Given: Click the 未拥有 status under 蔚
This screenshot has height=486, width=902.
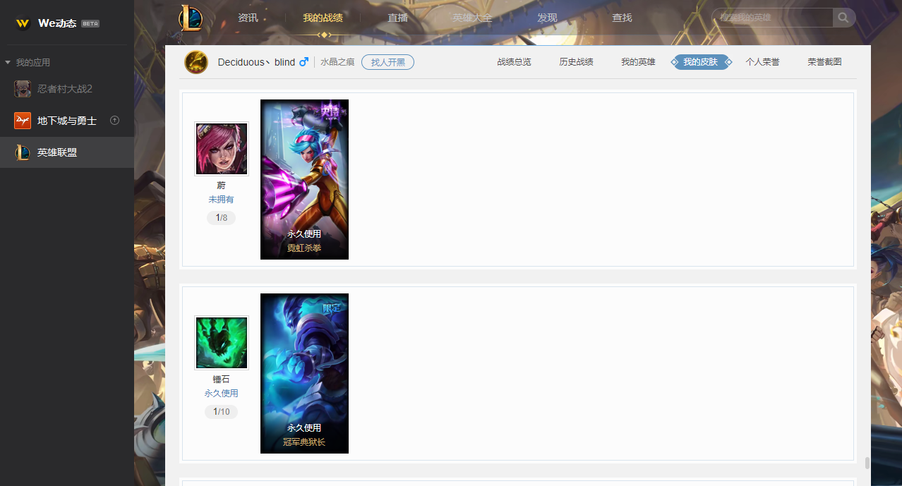Looking at the screenshot, I should 221,200.
